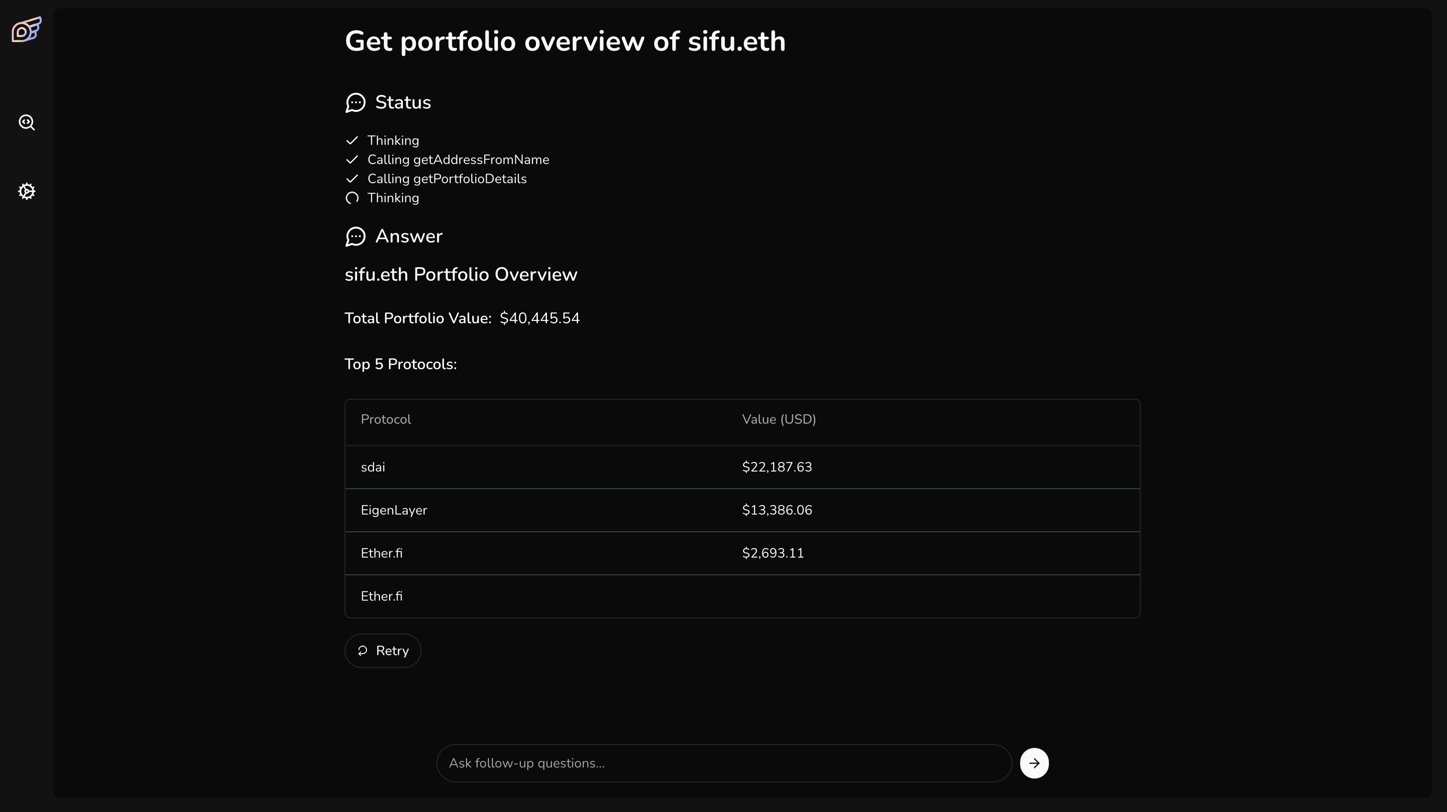Click the $22,187.63 value cell
1447x812 pixels.
tap(777, 467)
